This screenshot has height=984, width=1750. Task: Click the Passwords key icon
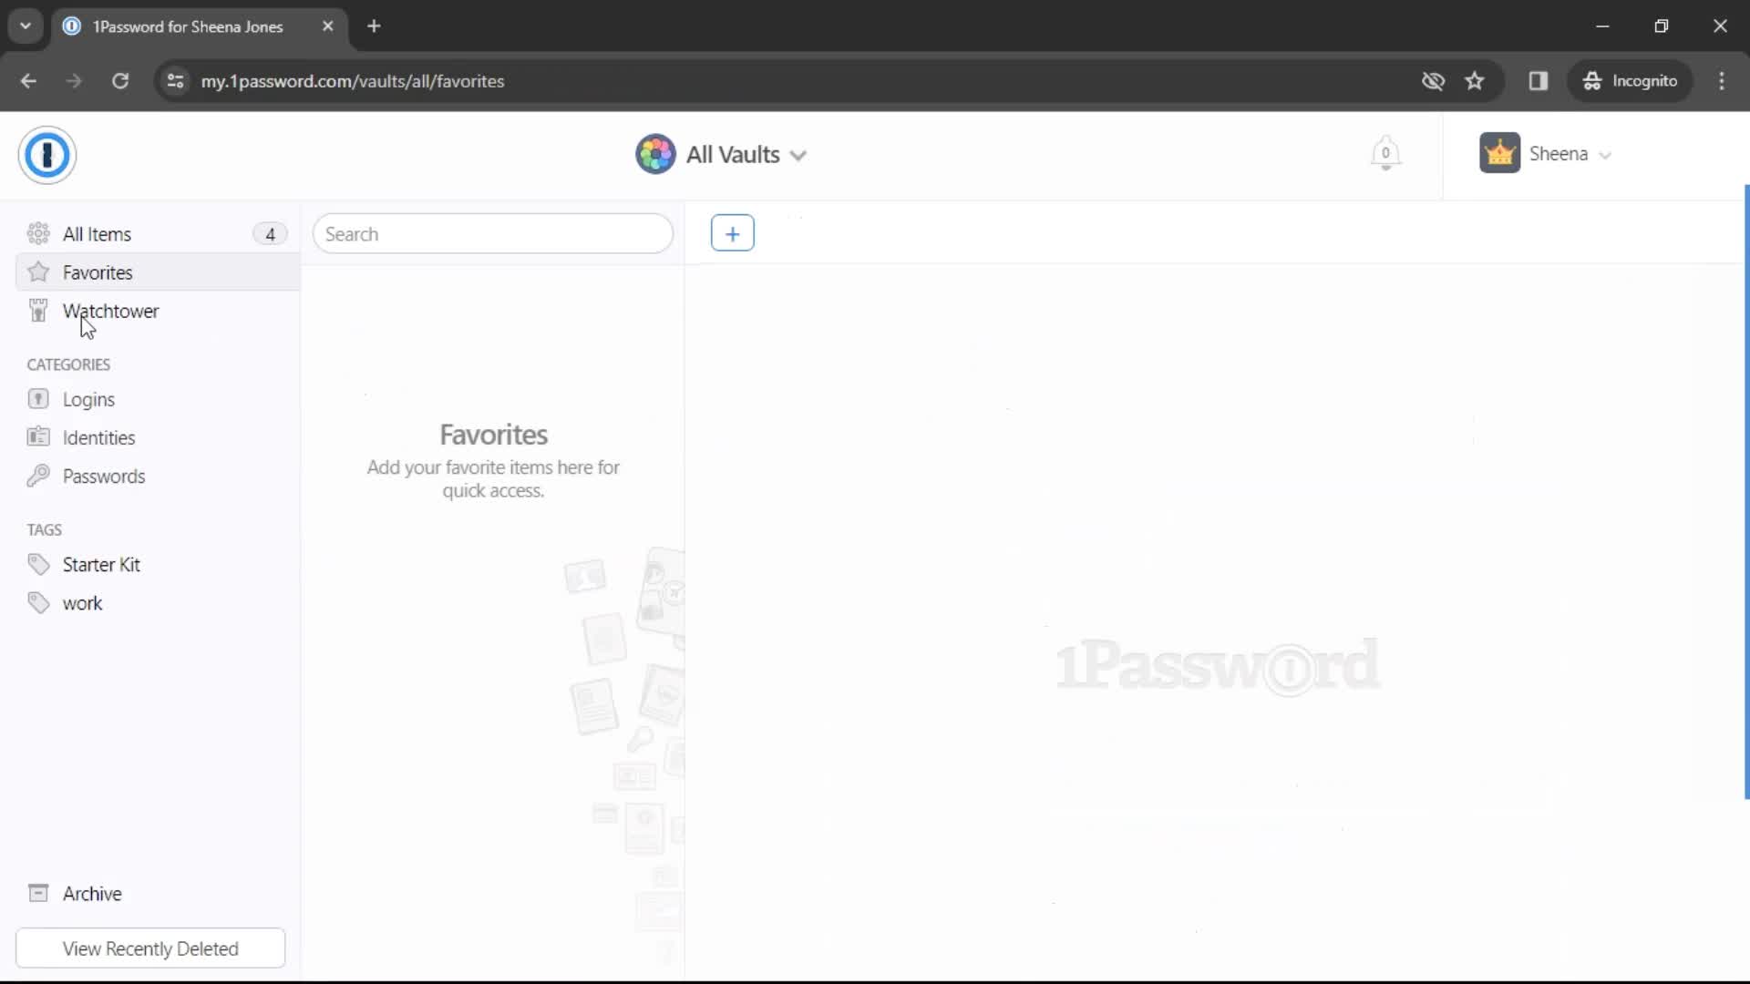click(37, 476)
